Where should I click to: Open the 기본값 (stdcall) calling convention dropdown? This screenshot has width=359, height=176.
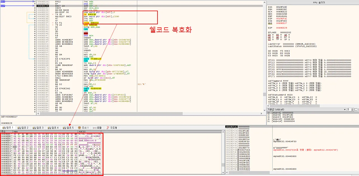[307, 110]
